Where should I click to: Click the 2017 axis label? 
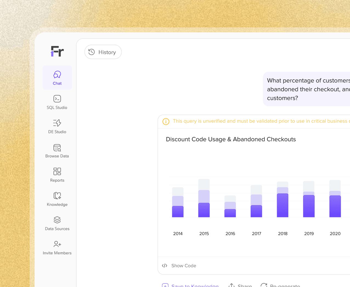[256, 234]
